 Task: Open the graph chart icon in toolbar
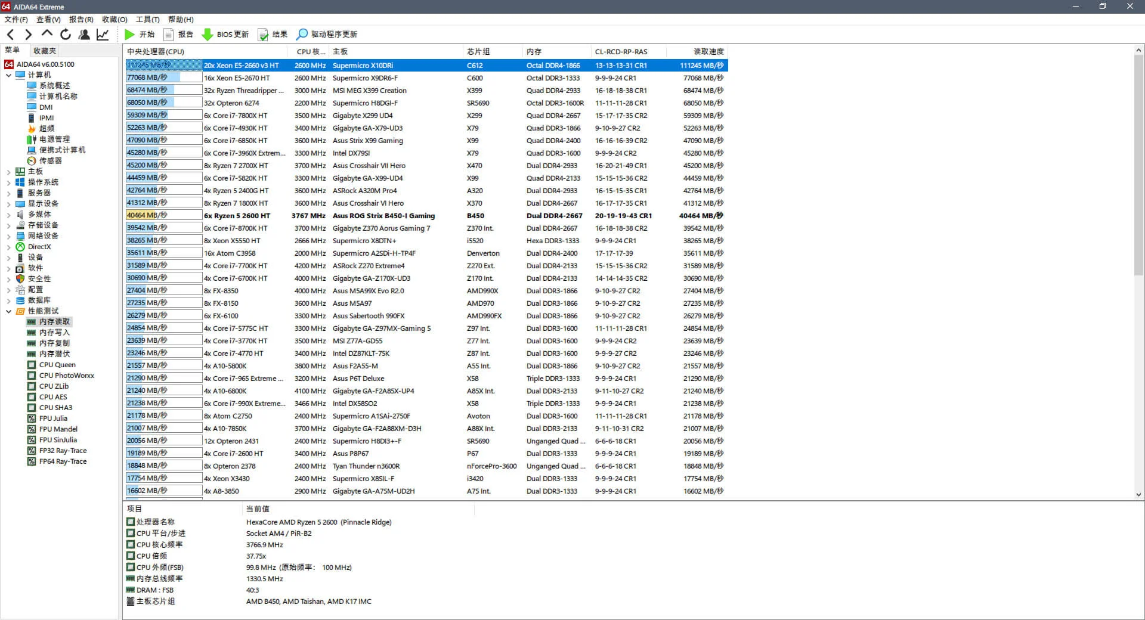click(103, 35)
